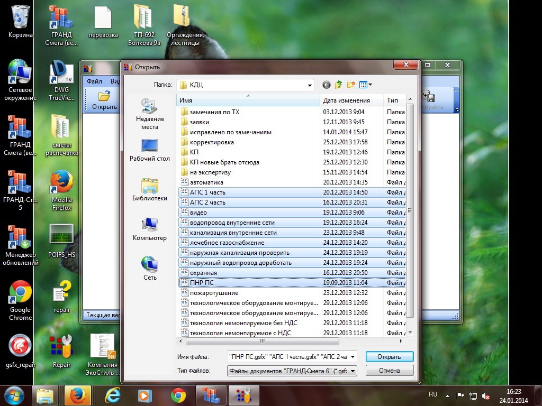
Task: Open Менеджер обновлений desktop icon
Action: click(21, 245)
